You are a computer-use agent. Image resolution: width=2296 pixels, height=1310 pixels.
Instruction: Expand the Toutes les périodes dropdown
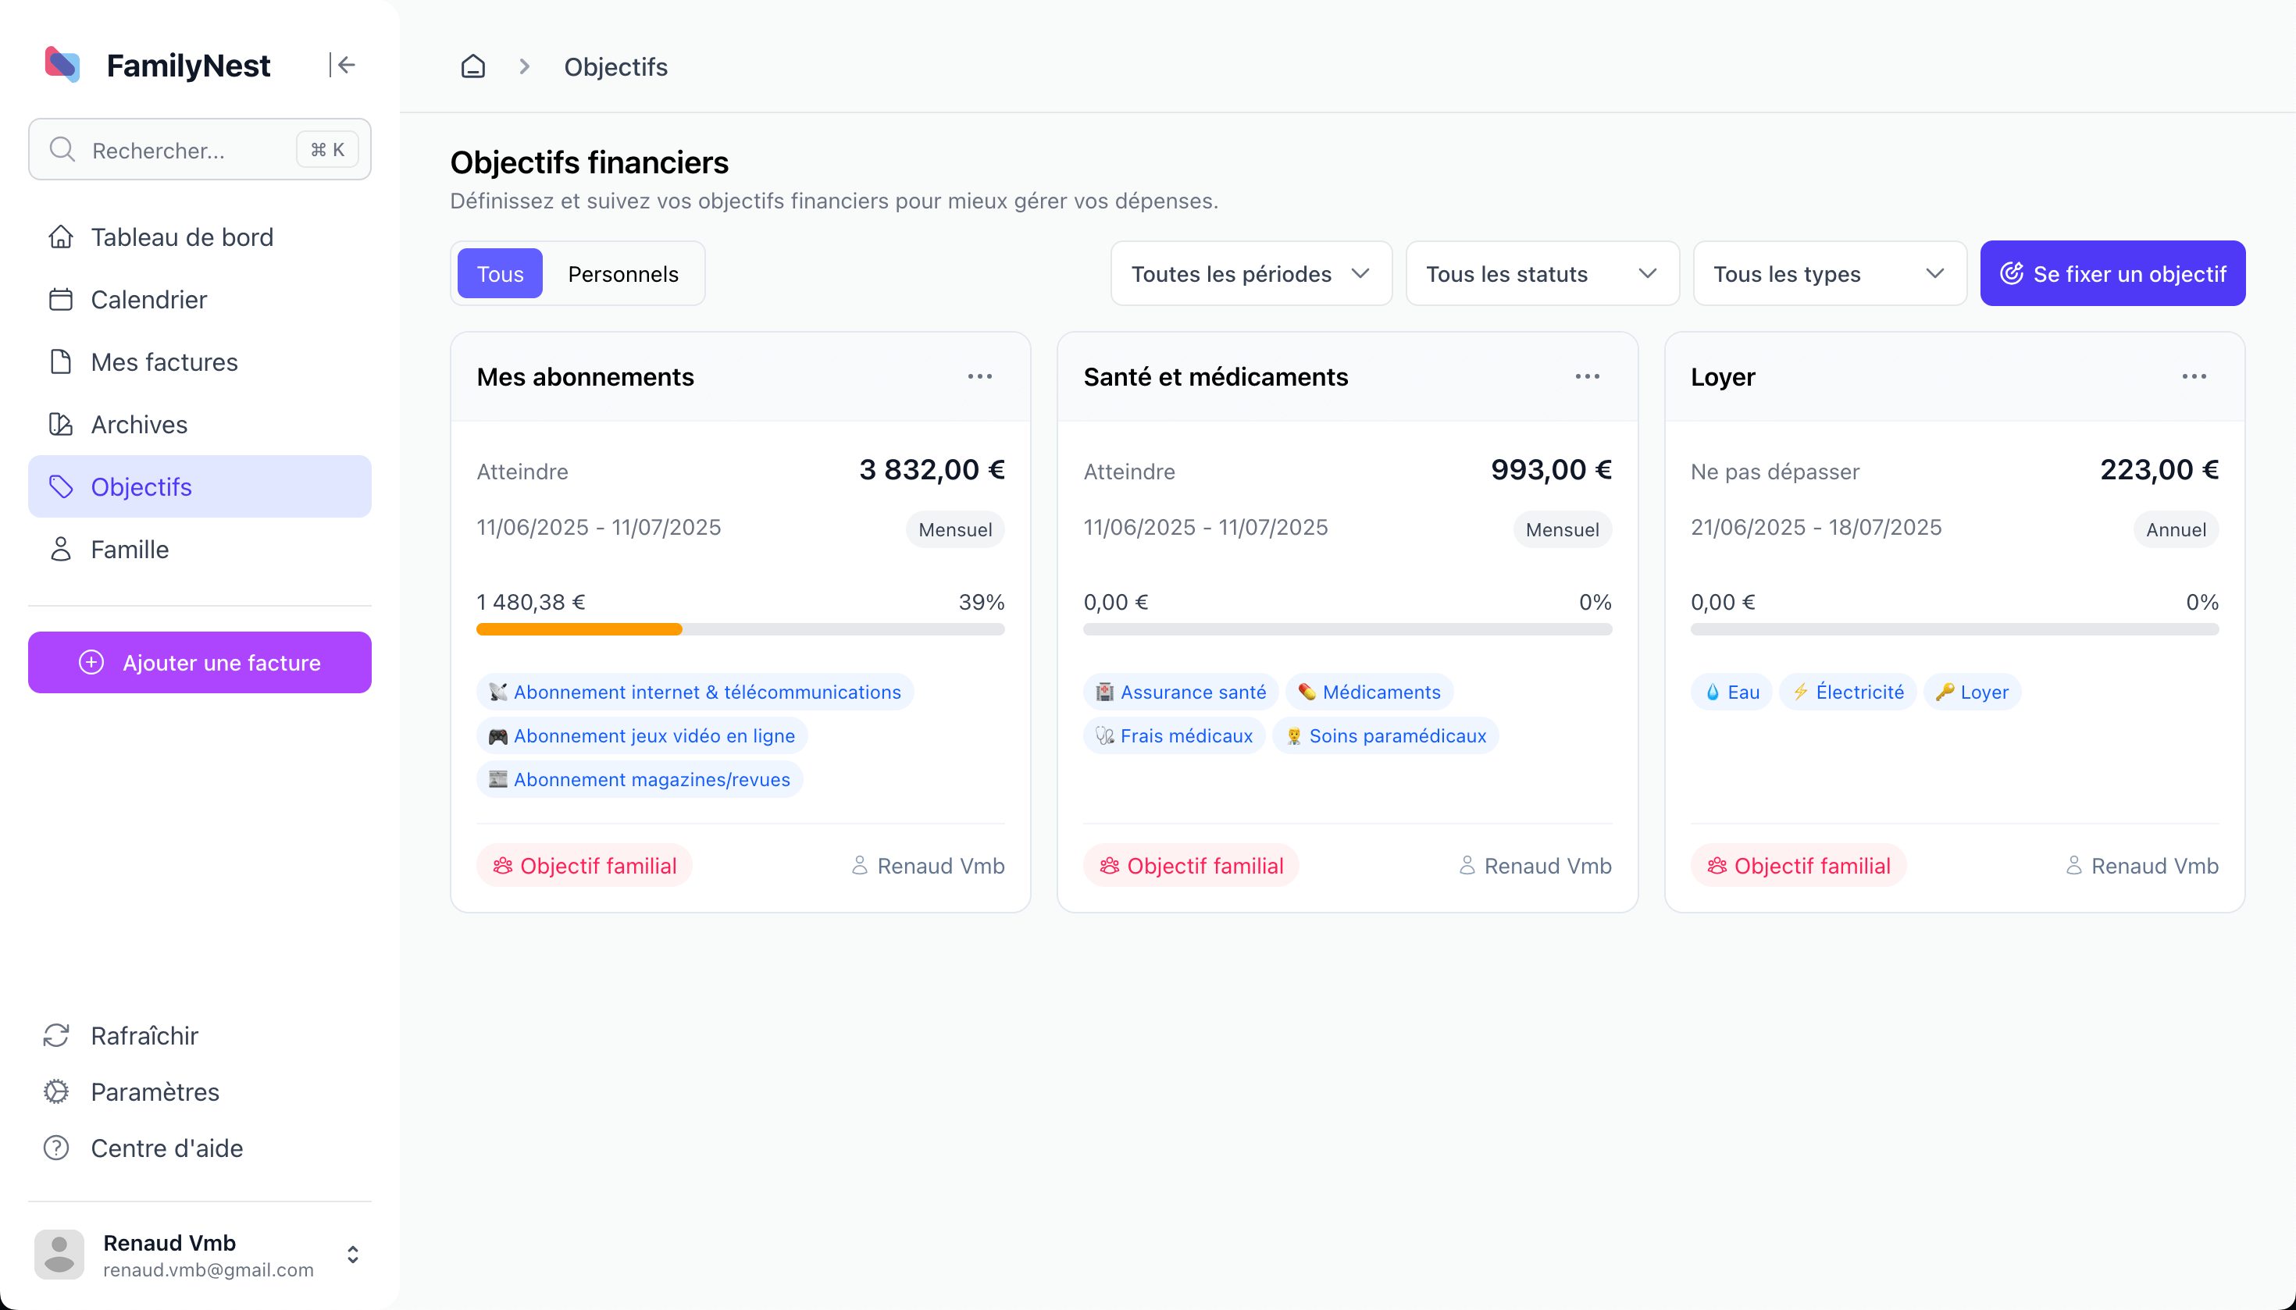pyautogui.click(x=1250, y=273)
